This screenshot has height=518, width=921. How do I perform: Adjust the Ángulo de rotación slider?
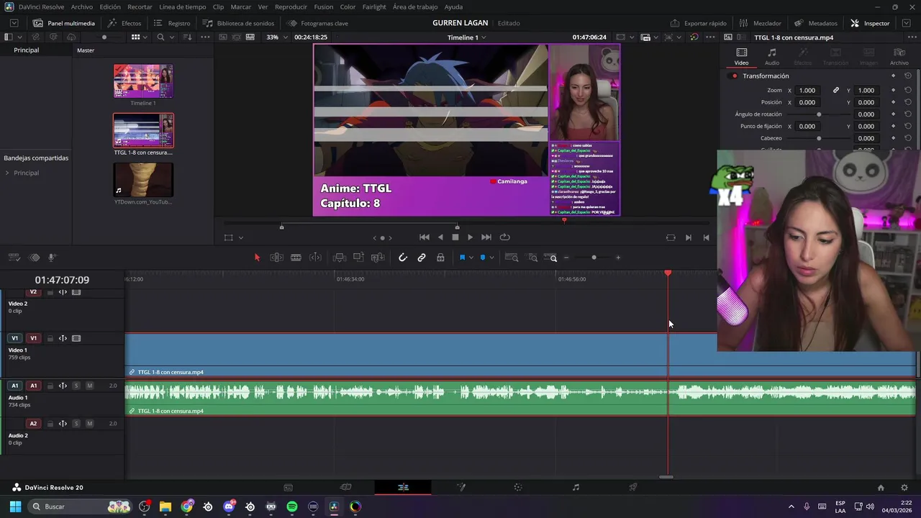819,114
